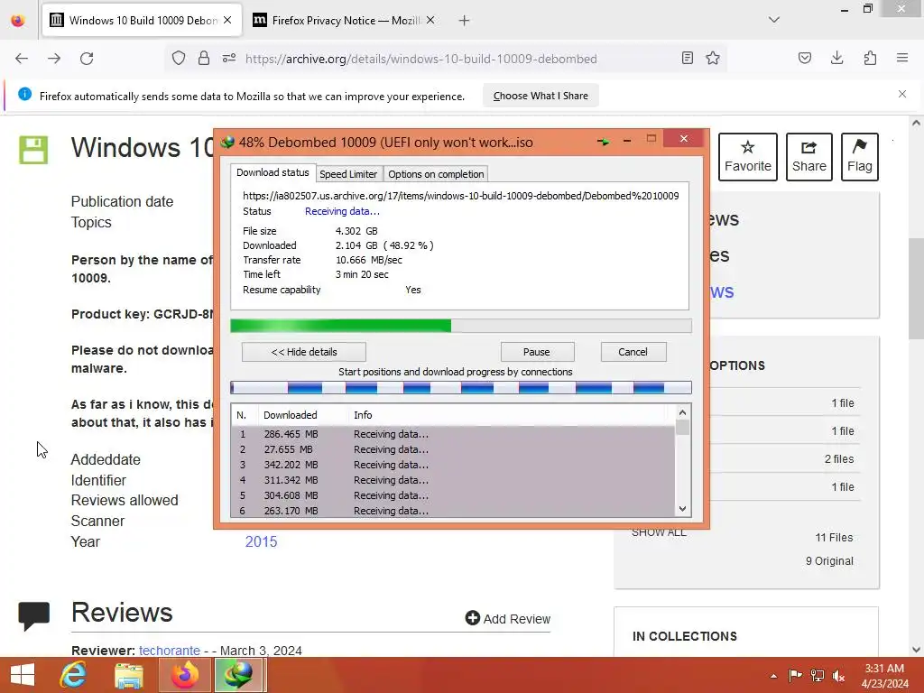This screenshot has height=693, width=924.
Task: Select connection row 5 with 304.608 MB
Action: point(453,495)
